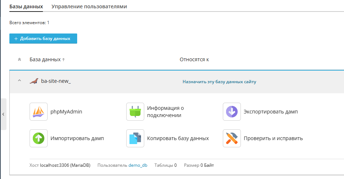Open the demo_db user link
The width and height of the screenshot is (344, 179).
click(x=138, y=165)
